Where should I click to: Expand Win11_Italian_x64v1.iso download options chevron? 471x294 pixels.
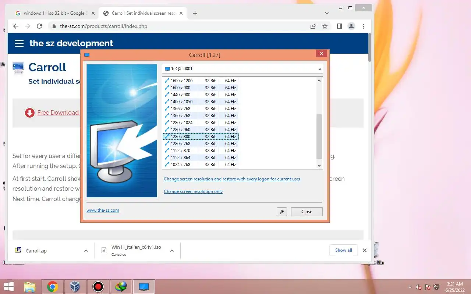point(172,251)
